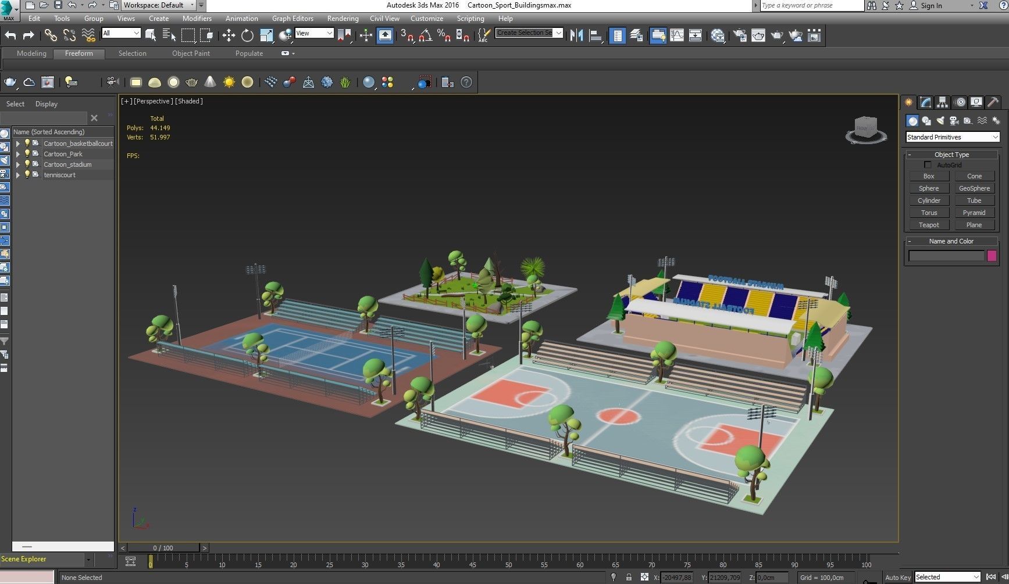
Task: Open Rendered Frame Window icon
Action: click(758, 35)
